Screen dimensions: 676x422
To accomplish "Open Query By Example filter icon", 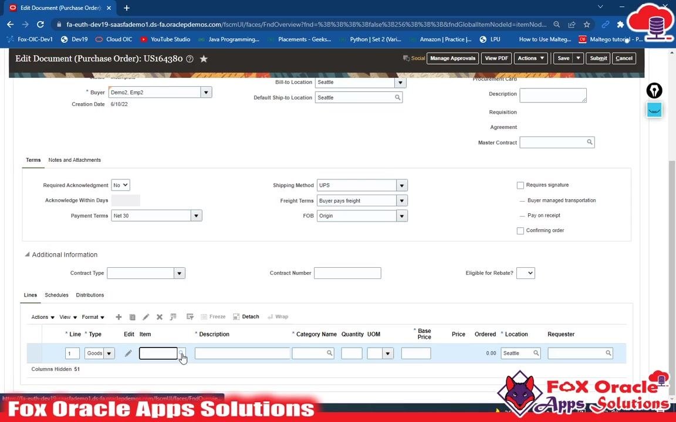I will (x=190, y=317).
